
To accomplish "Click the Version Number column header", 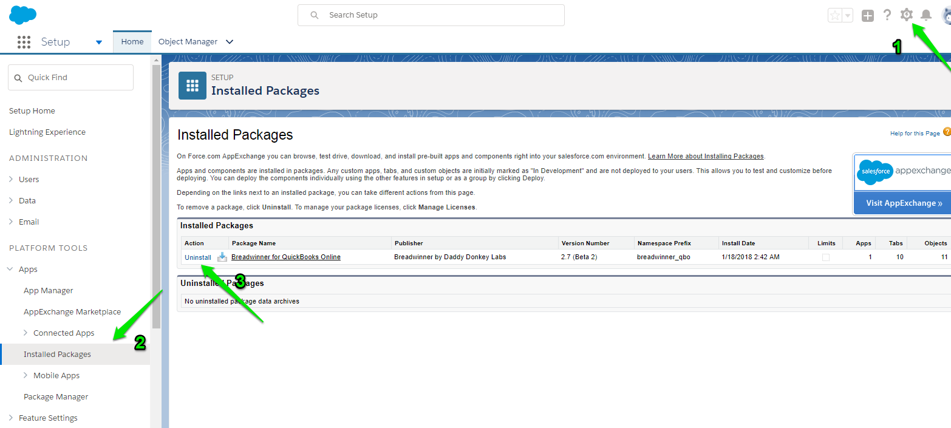I will pyautogui.click(x=585, y=243).
